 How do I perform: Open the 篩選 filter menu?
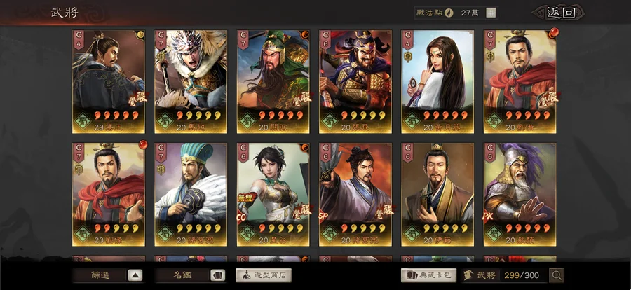[100, 275]
